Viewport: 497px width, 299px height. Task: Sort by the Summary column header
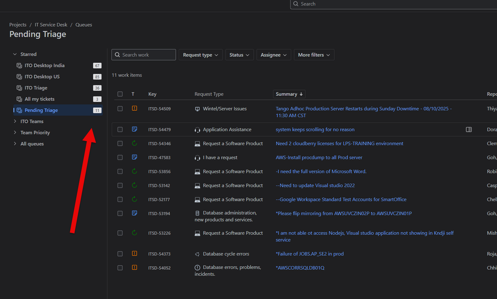click(289, 94)
